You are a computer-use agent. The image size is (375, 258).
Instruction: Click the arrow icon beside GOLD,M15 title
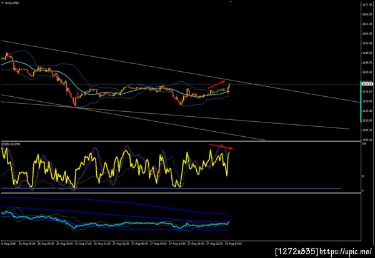click(x=2, y=3)
